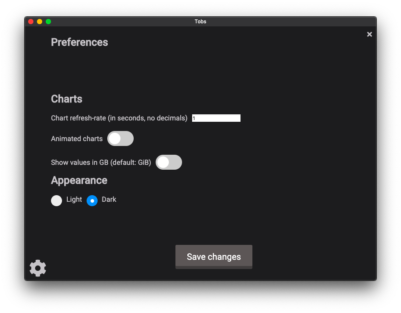Click the Preferences heading

(80, 42)
